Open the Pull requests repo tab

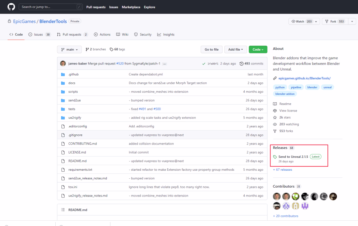pyautogui.click(x=72, y=35)
